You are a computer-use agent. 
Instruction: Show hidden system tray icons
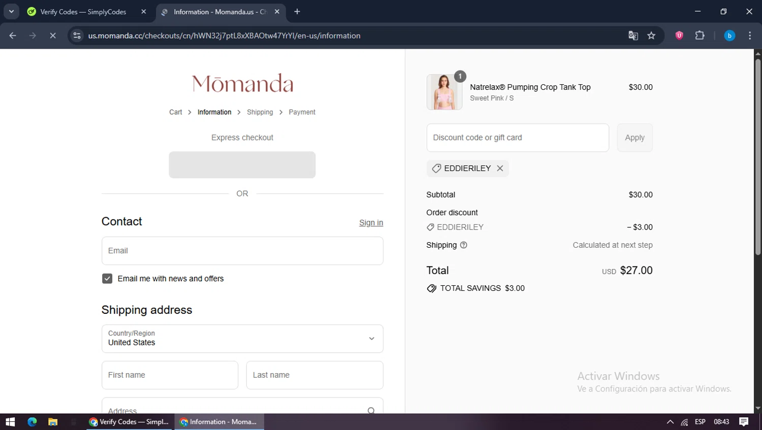click(x=670, y=422)
